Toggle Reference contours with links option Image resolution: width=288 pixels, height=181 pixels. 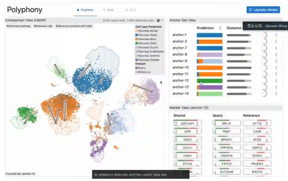tap(74, 26)
